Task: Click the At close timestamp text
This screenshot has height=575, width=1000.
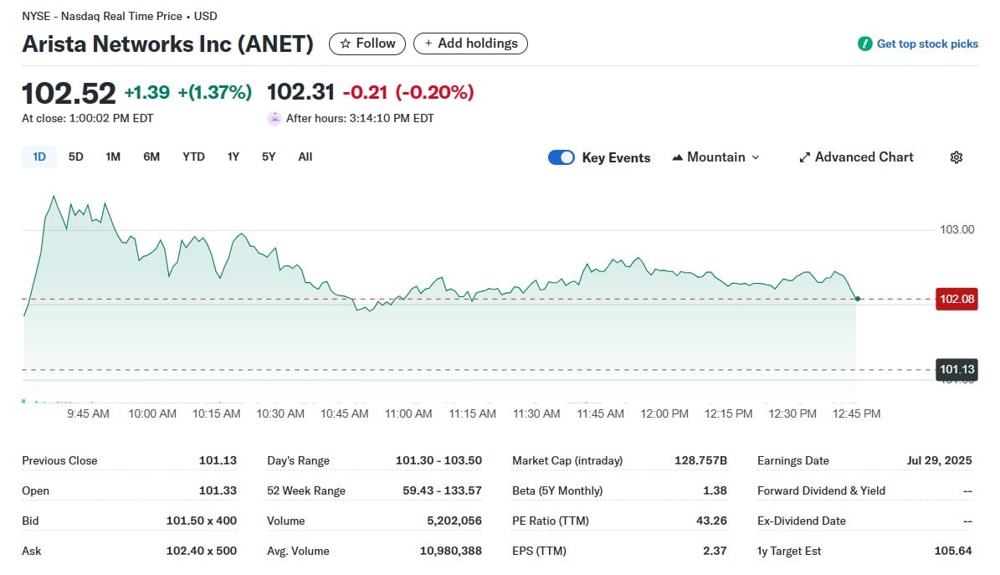Action: pyautogui.click(x=87, y=119)
